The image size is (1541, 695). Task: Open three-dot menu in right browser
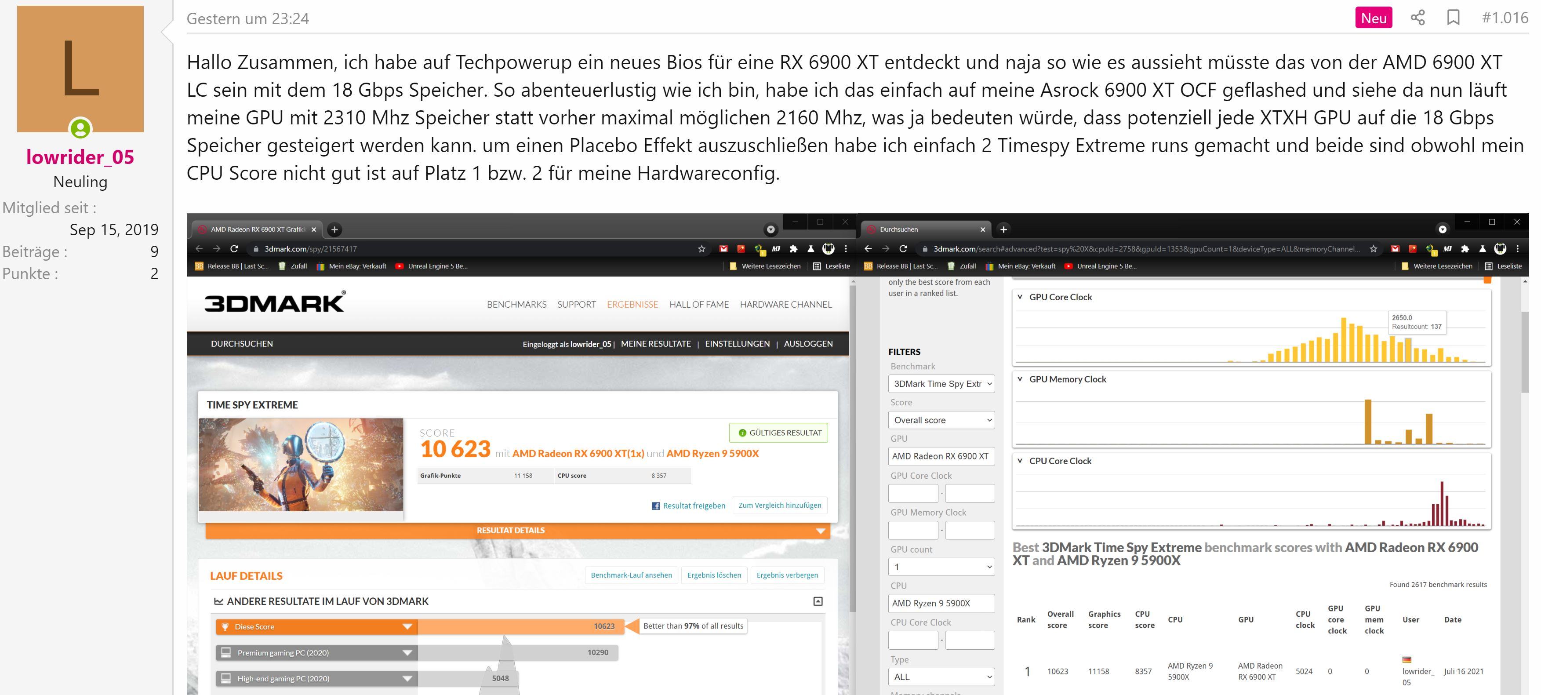point(1518,249)
